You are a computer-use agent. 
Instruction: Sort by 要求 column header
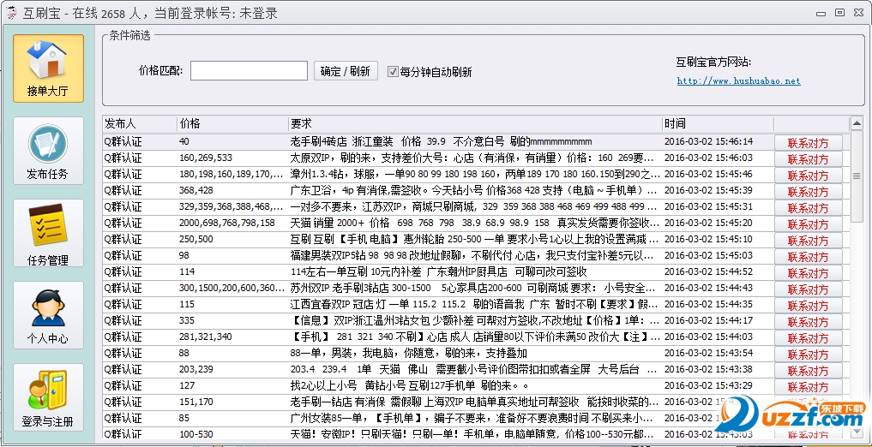click(x=475, y=124)
